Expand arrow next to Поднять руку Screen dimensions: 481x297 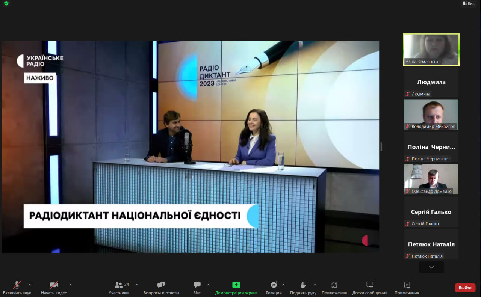[315, 285]
